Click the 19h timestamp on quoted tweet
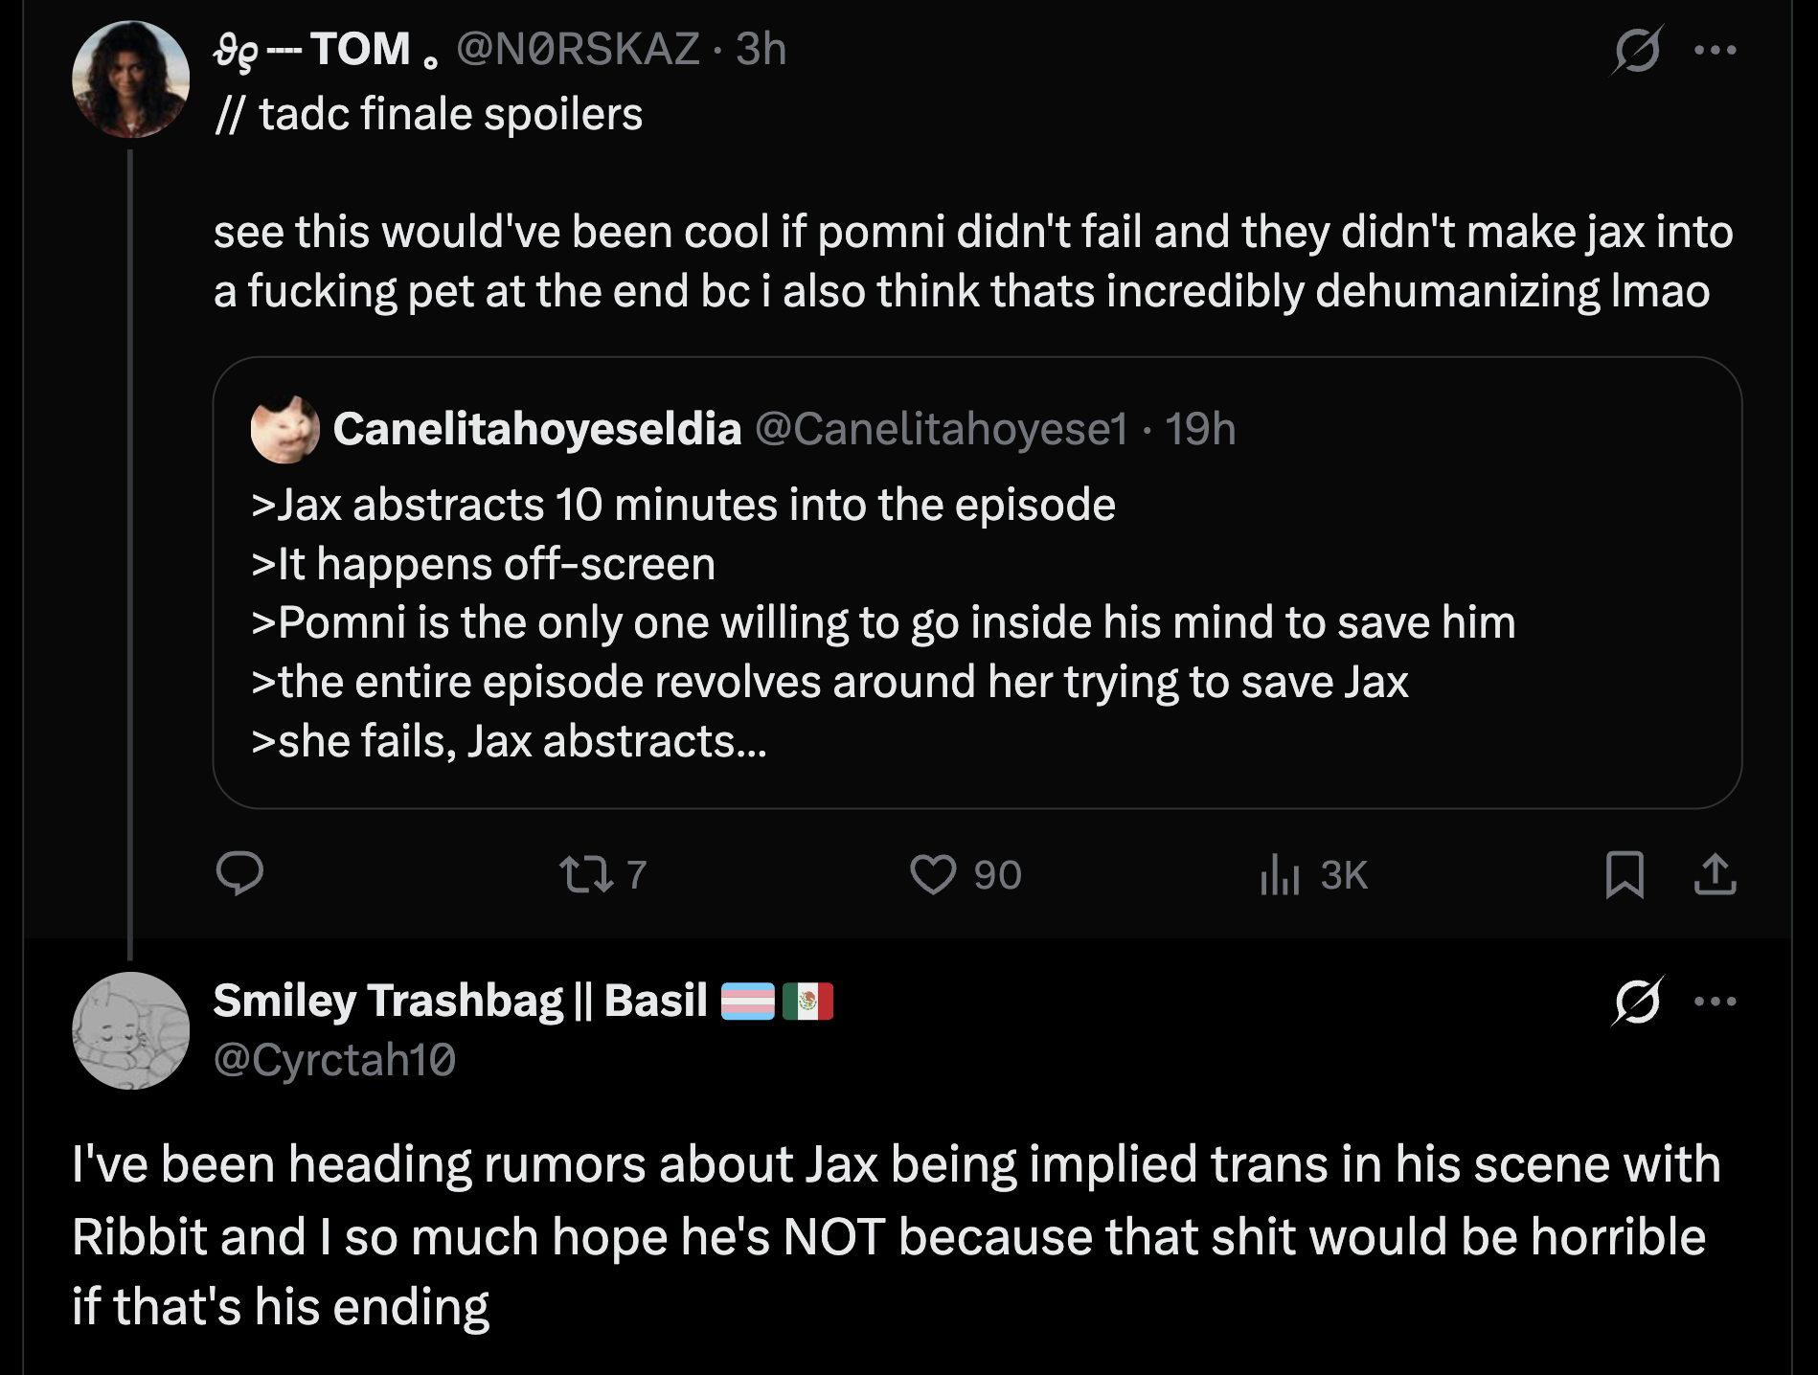Screen dimensions: 1818x1375 click(x=1200, y=429)
